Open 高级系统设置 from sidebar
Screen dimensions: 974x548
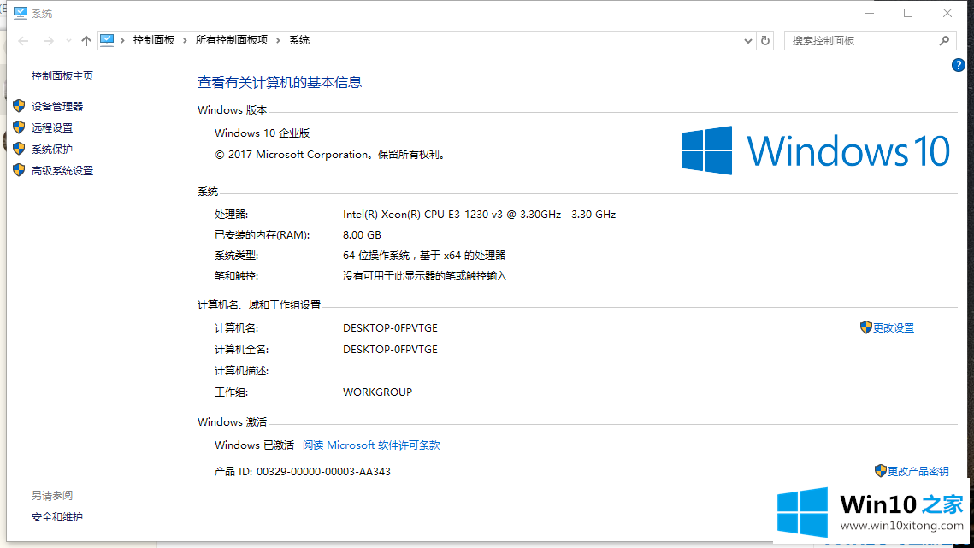point(62,171)
